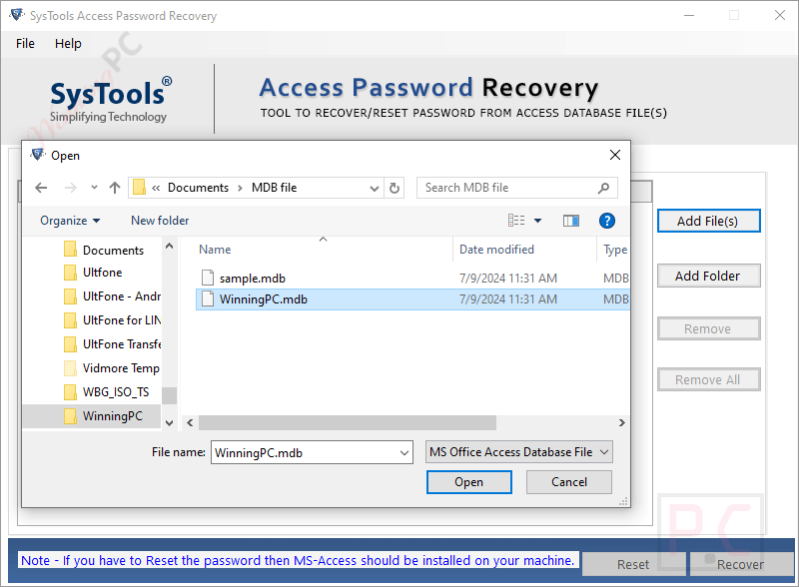This screenshot has height=587, width=799.
Task: Select UltFone for LIN folder in tree
Action: tap(112, 320)
